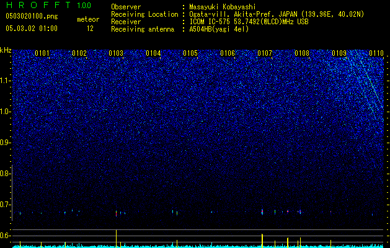
Task: Click the 0.6 frequency axis label
Action: tap(5, 236)
